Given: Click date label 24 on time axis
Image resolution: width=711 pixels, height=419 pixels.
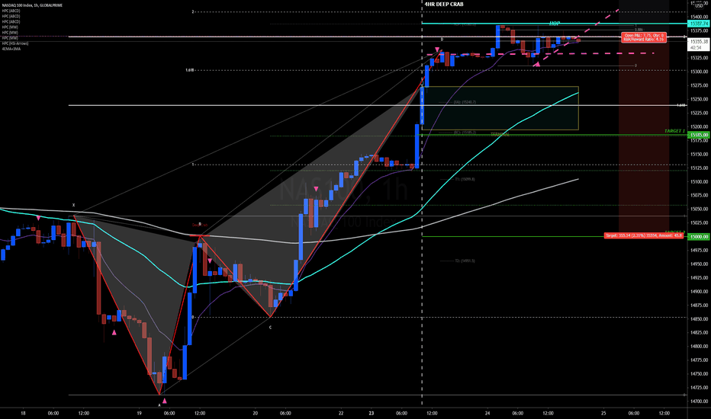Looking at the screenshot, I should tap(487, 413).
